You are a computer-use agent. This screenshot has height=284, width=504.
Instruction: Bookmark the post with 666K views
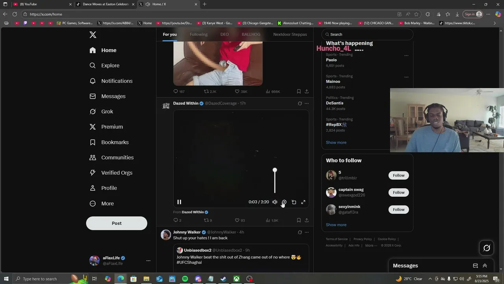click(x=299, y=92)
